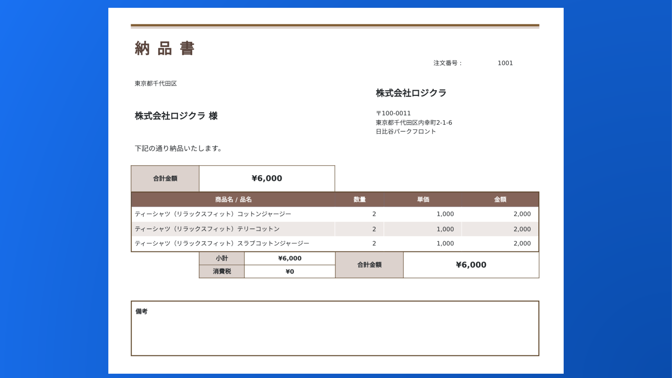The width and height of the screenshot is (672, 378).
Task: Click postal code 〒100-0011
Action: pos(393,113)
